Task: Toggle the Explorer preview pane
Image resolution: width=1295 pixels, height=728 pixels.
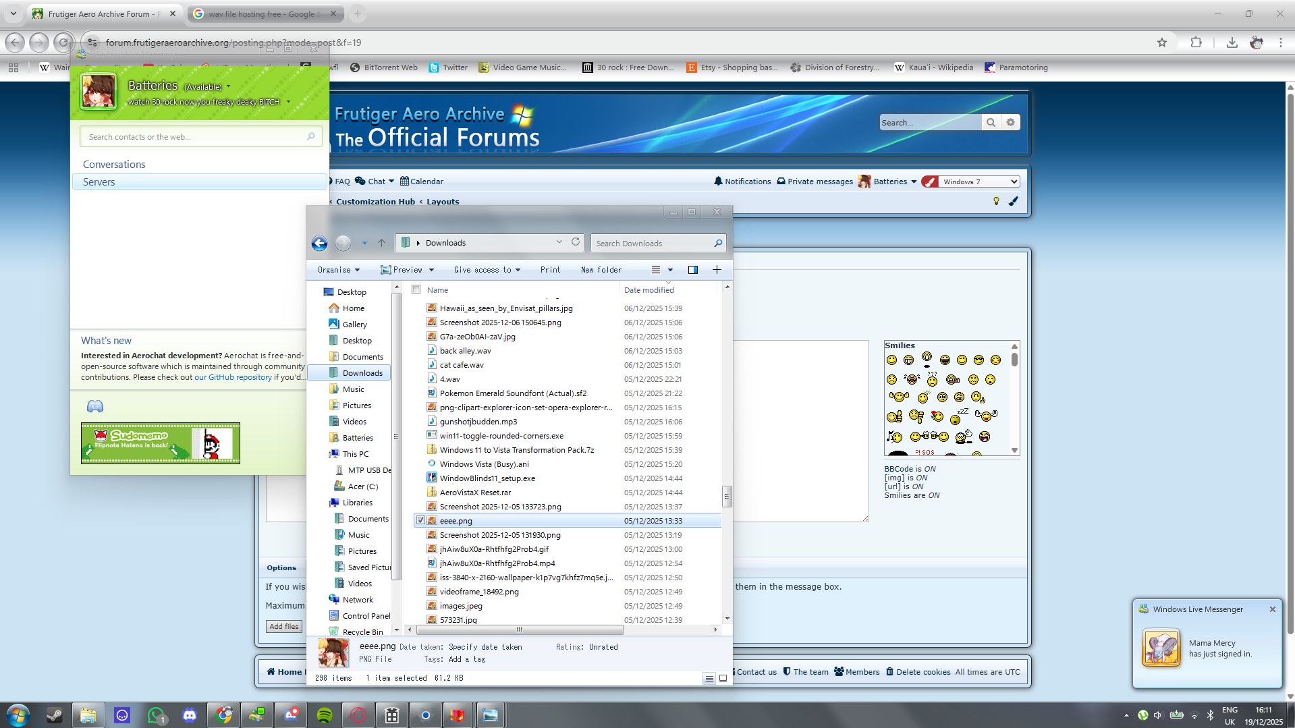Action: pos(692,270)
